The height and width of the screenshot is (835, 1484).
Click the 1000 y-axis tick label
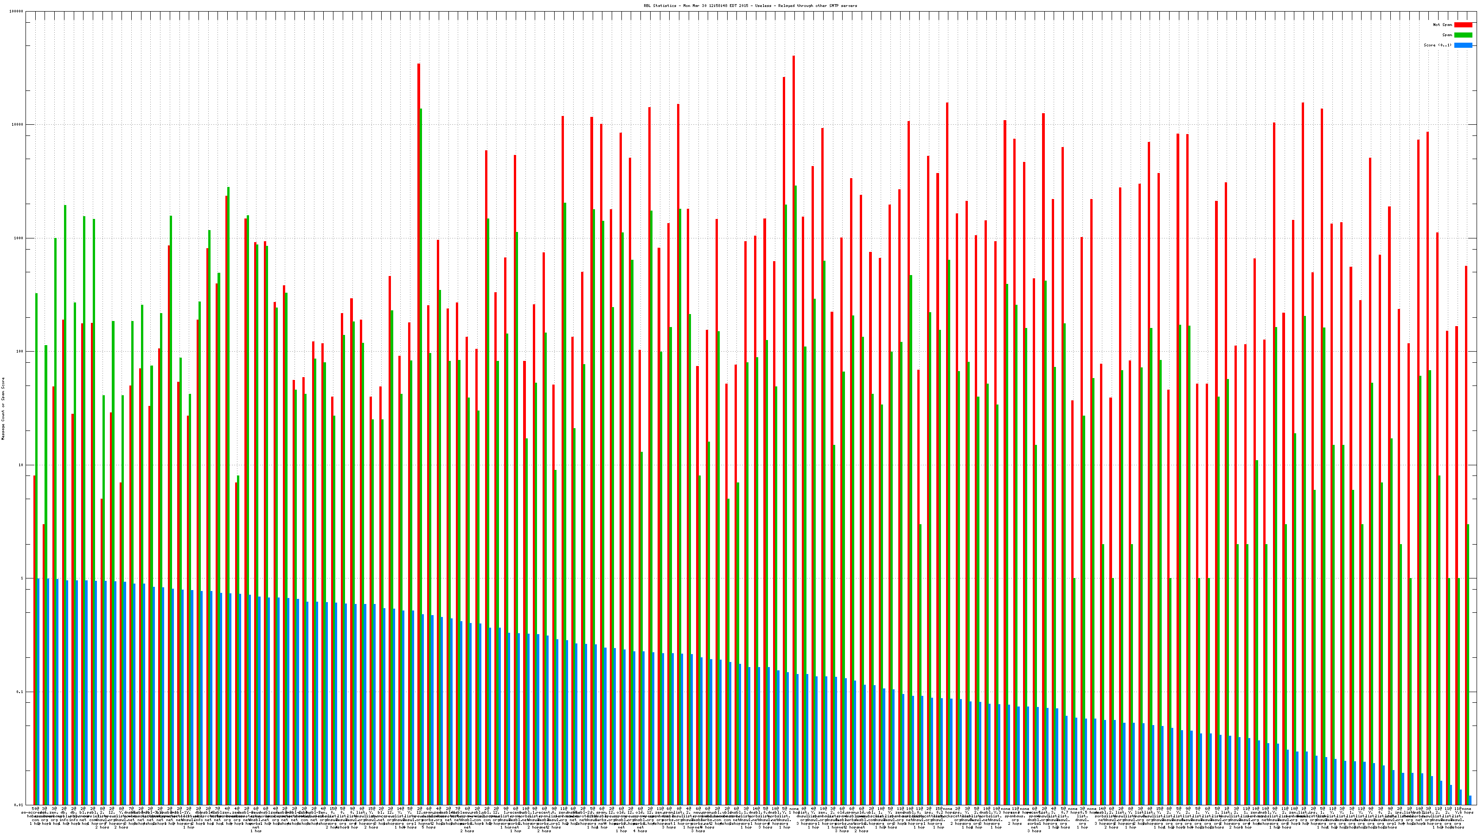pos(19,238)
